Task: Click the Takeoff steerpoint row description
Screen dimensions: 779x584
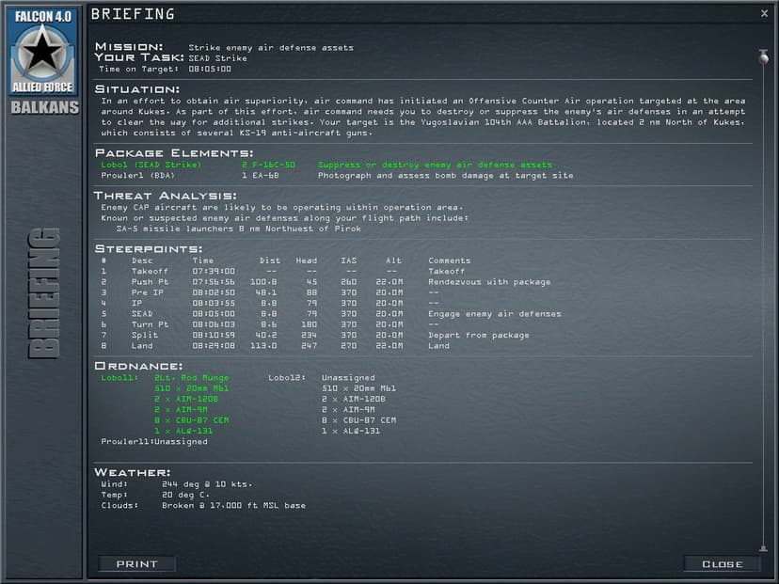Action: point(150,271)
